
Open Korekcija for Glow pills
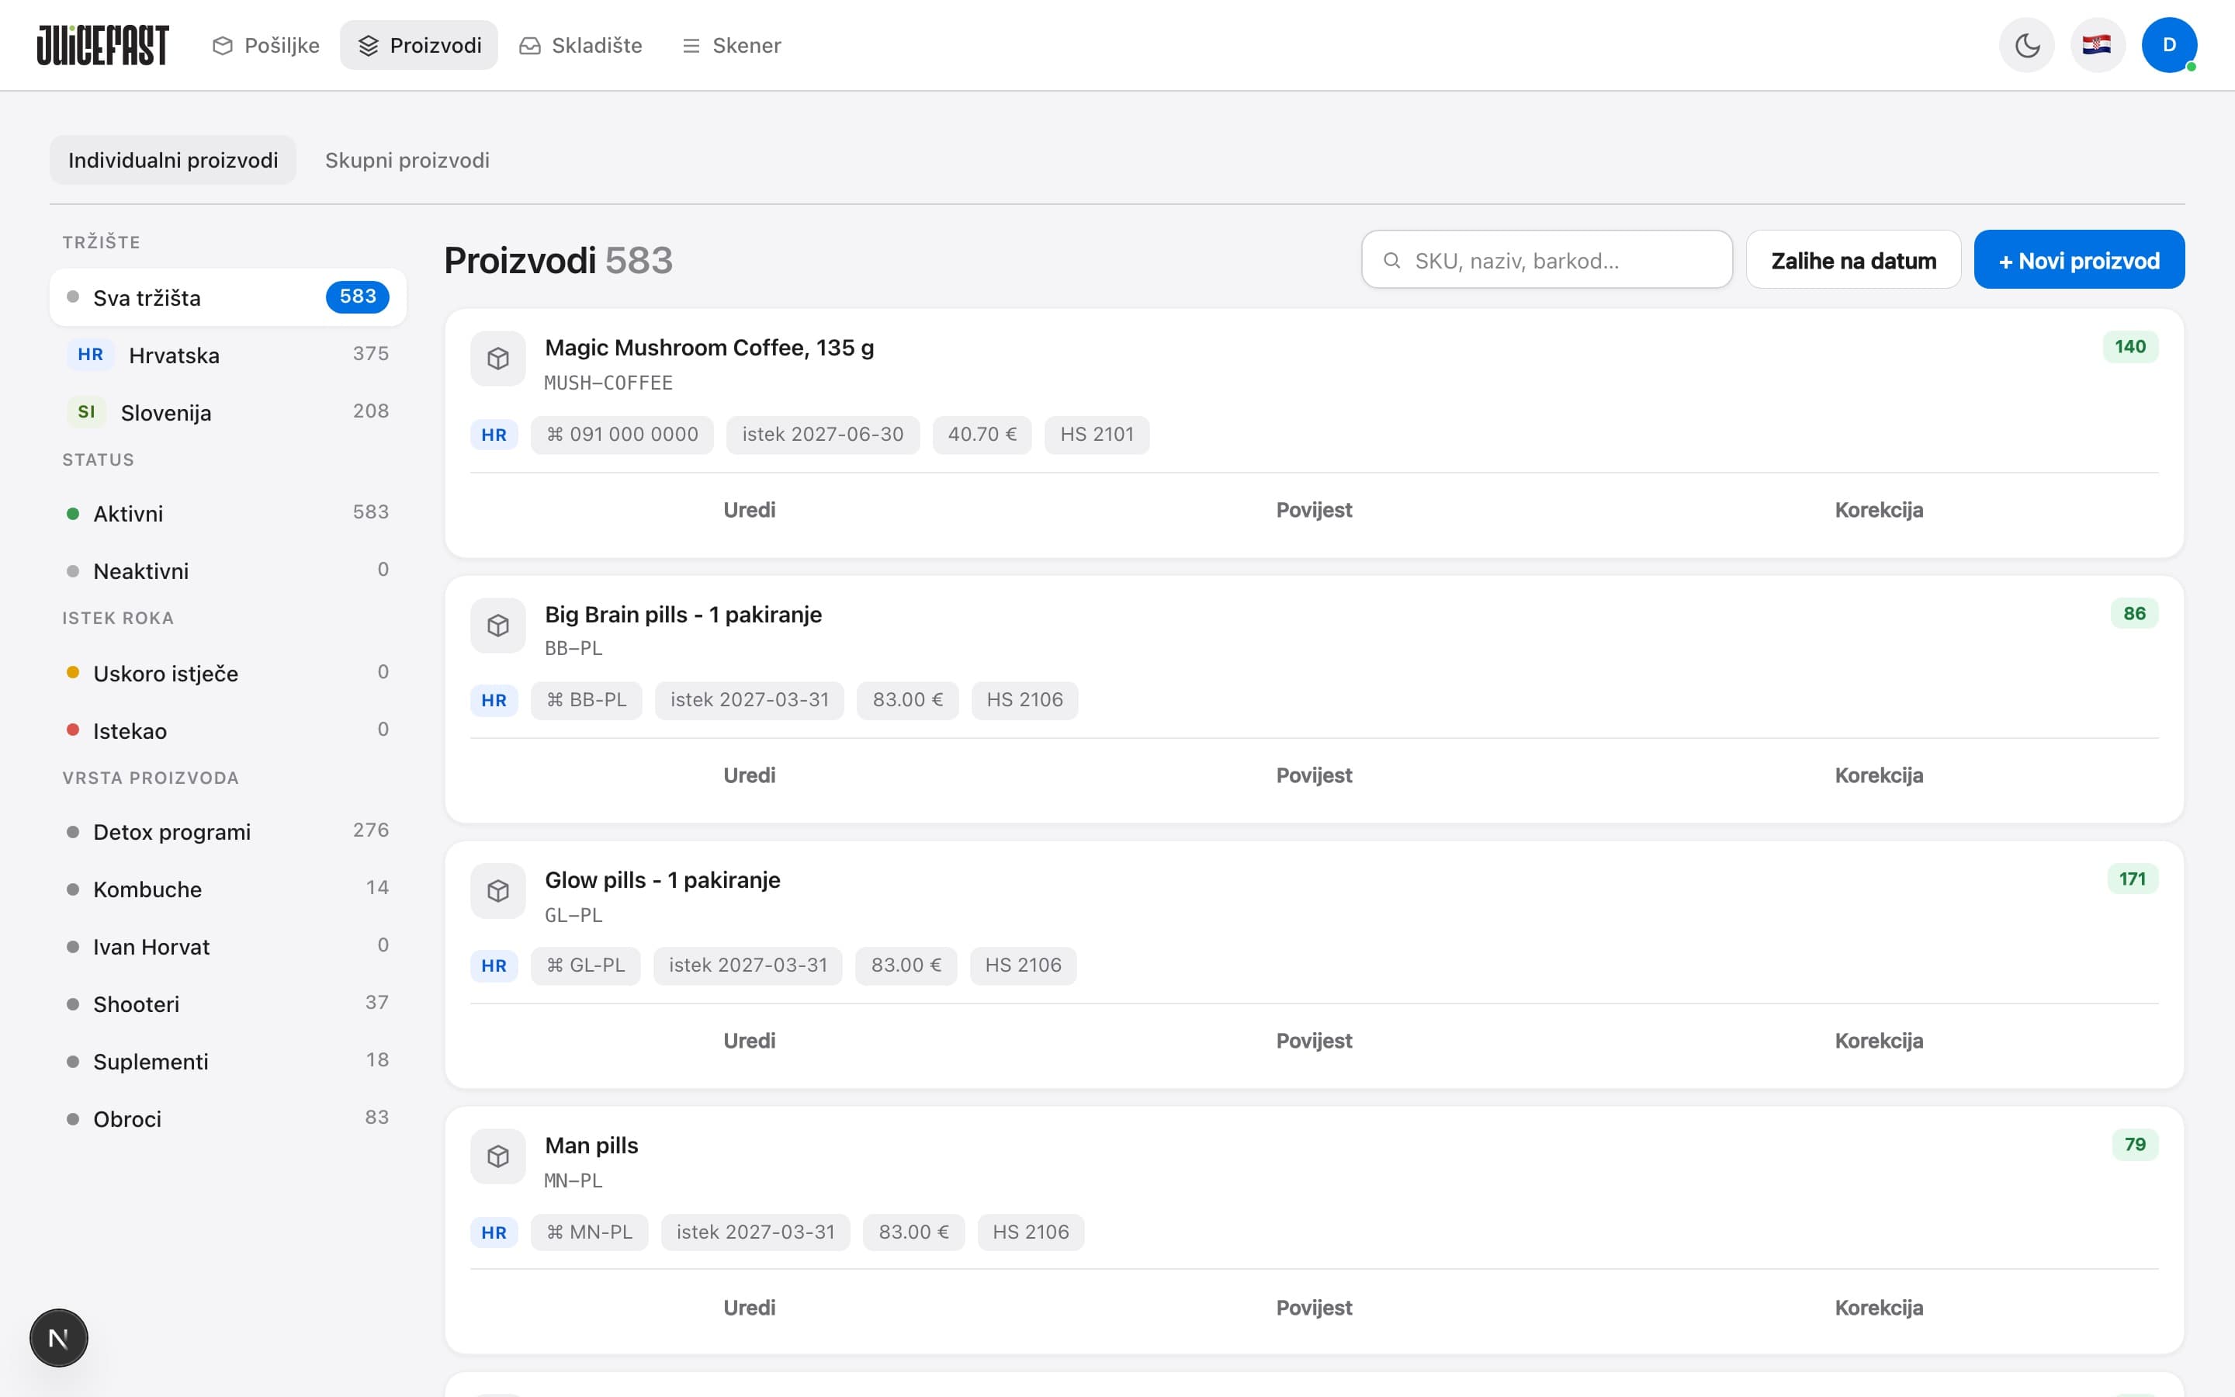1879,1040
